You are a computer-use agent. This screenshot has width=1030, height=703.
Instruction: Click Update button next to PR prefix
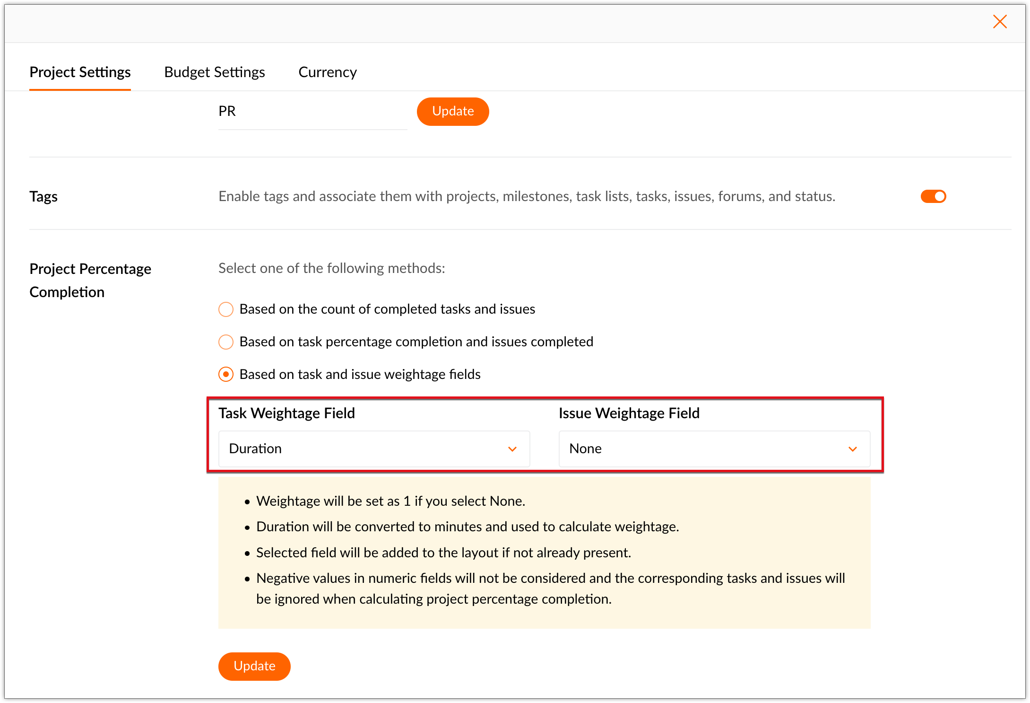tap(452, 111)
